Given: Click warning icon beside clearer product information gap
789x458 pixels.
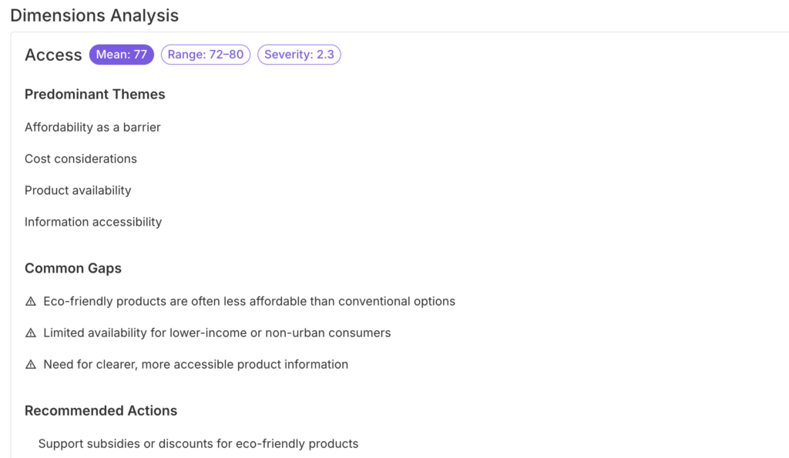Looking at the screenshot, I should [x=31, y=365].
